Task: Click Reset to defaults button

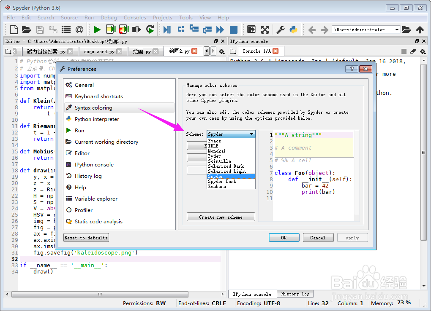Action: pyautogui.click(x=86, y=238)
